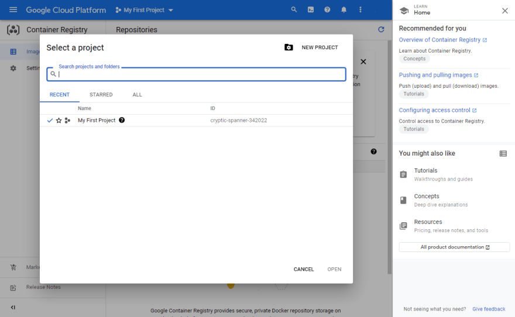Screen dimensions: 515x317
Task: Click the magnifier icon in search field
Action: click(53, 74)
